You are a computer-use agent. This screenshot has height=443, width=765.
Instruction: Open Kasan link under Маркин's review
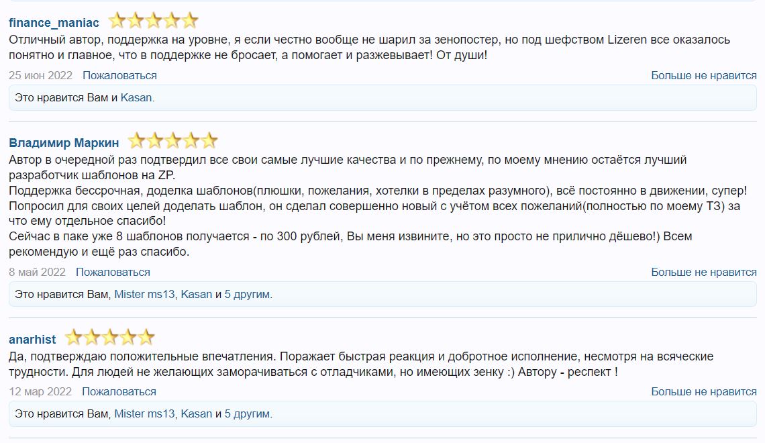click(x=196, y=295)
